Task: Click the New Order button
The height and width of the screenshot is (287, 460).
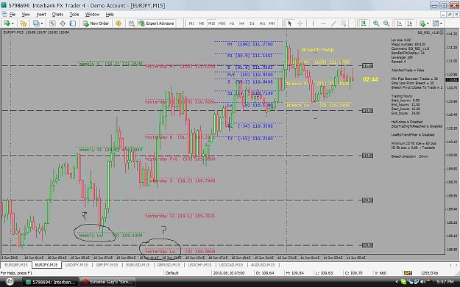Action: coord(96,23)
